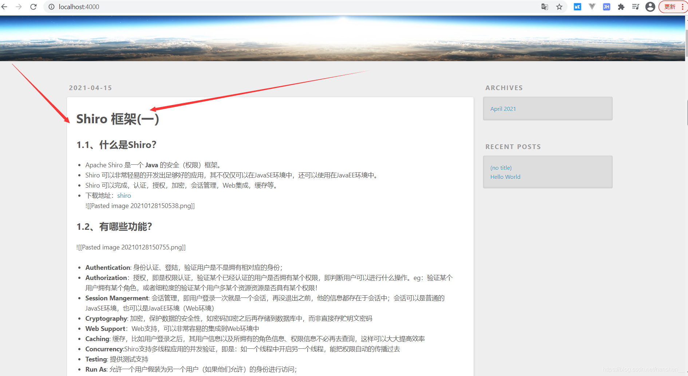Open the translate page icon
Viewport: 688px width, 376px height.
(545, 7)
